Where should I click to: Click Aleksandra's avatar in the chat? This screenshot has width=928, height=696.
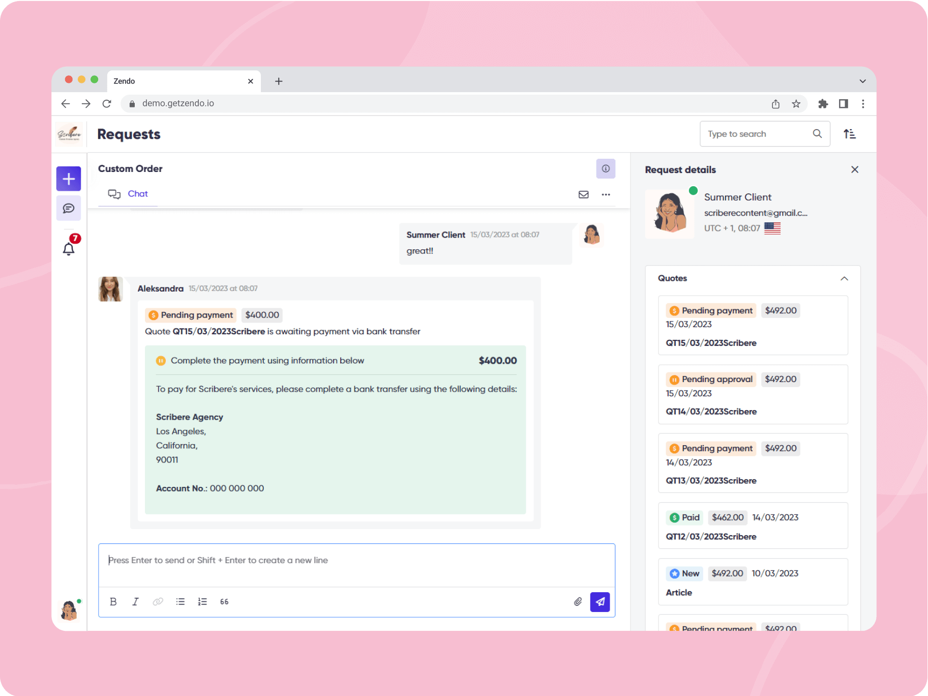pos(110,289)
